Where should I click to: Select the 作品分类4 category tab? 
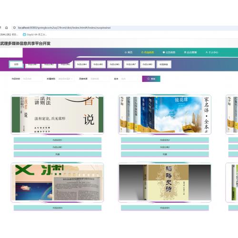click(82, 64)
